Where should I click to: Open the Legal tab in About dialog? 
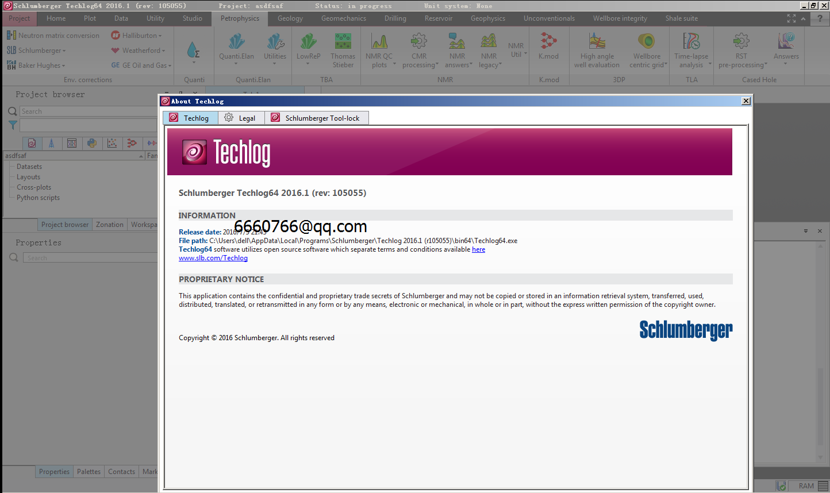[241, 118]
